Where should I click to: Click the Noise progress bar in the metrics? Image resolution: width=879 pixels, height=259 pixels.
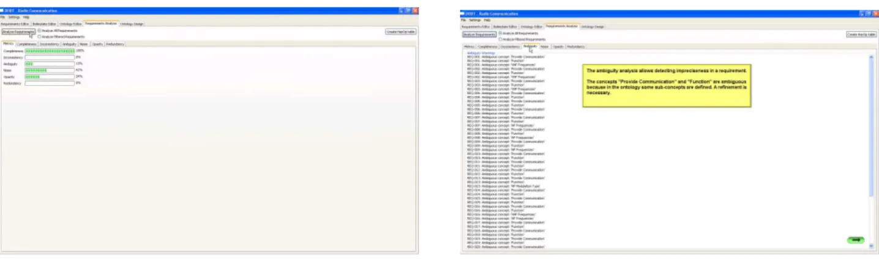[x=50, y=70]
